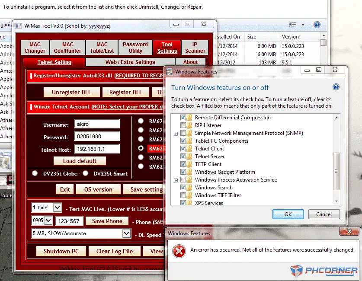Sort programs by Version column header
Screen dimensions: 362x281
(300, 37)
